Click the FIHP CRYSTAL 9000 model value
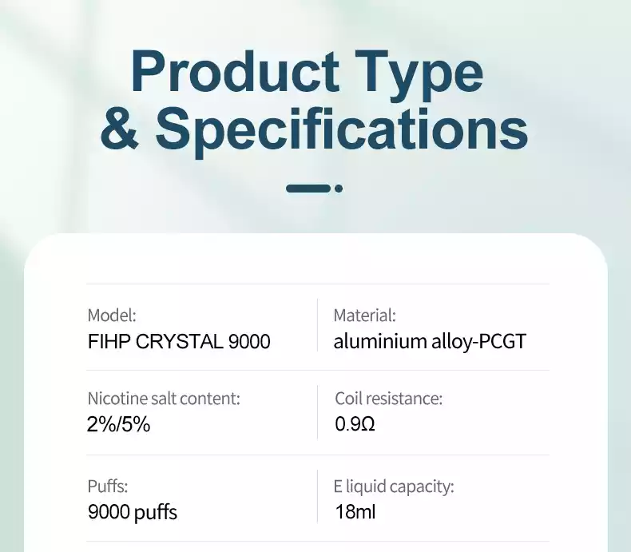Viewport: 631px width, 552px height. point(179,342)
